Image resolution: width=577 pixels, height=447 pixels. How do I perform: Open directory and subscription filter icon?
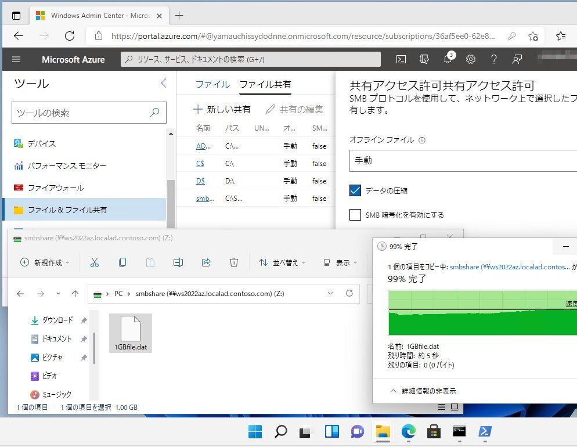pos(424,59)
